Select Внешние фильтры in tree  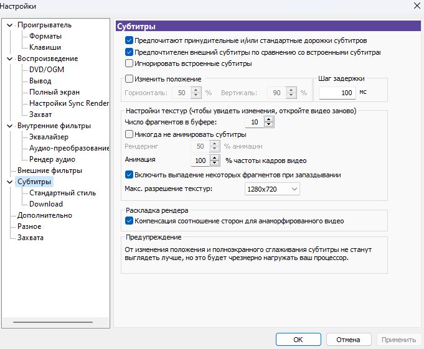point(50,170)
